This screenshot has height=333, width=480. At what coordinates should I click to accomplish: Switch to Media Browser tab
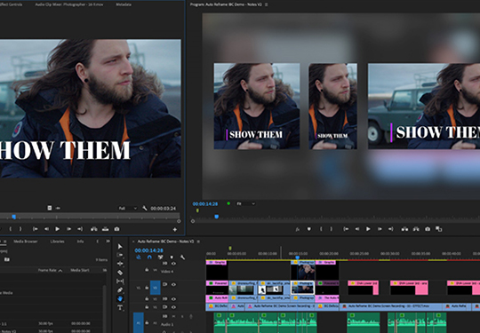coord(26,242)
